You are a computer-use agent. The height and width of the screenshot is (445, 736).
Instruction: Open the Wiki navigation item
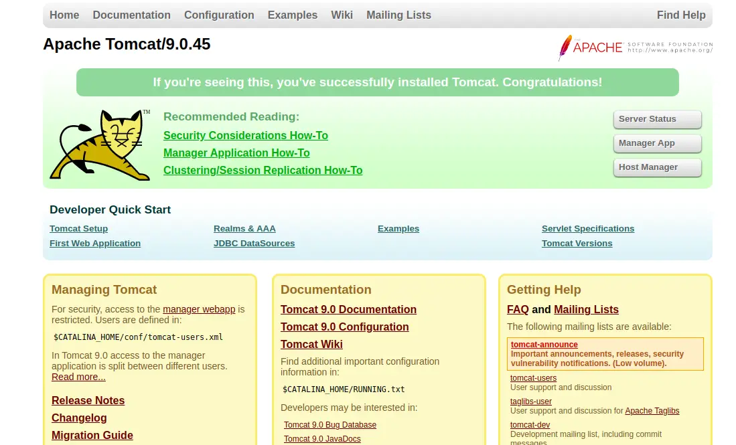tap(342, 15)
